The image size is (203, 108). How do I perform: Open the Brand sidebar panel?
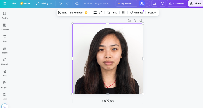click(5, 50)
